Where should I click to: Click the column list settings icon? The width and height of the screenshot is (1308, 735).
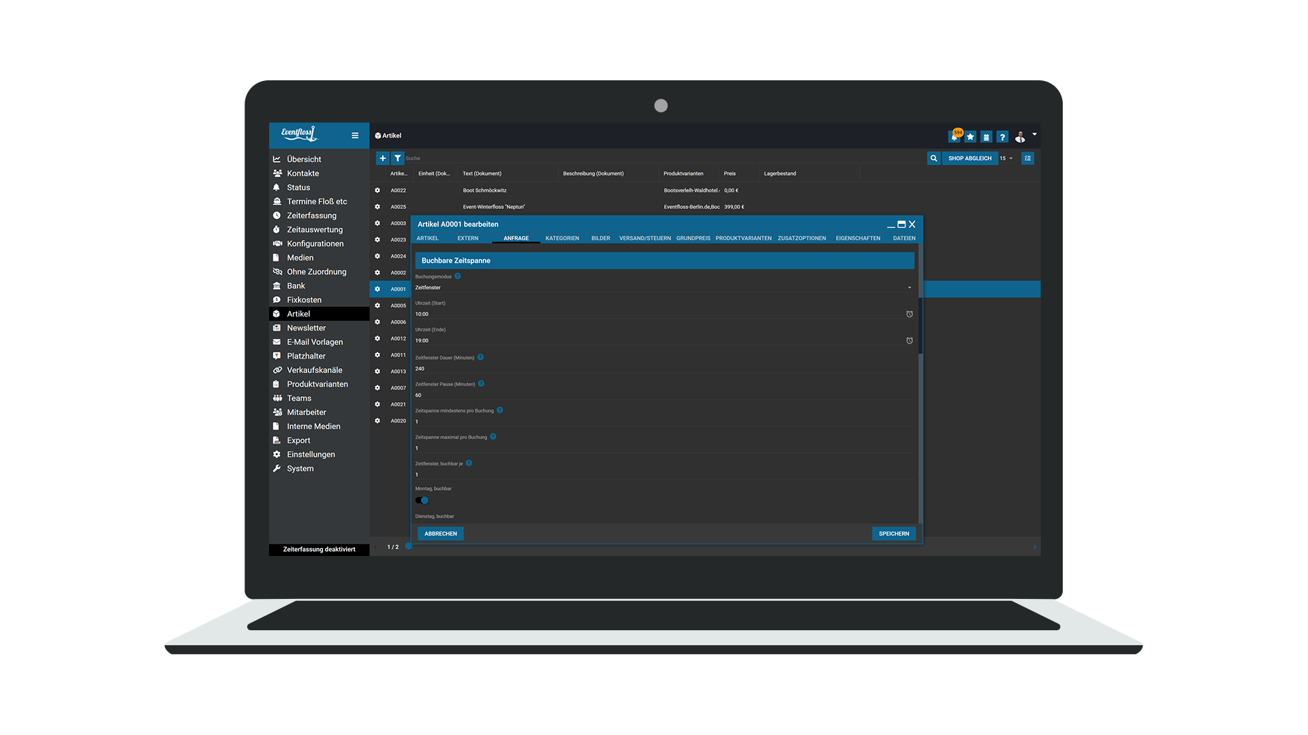click(x=1027, y=158)
